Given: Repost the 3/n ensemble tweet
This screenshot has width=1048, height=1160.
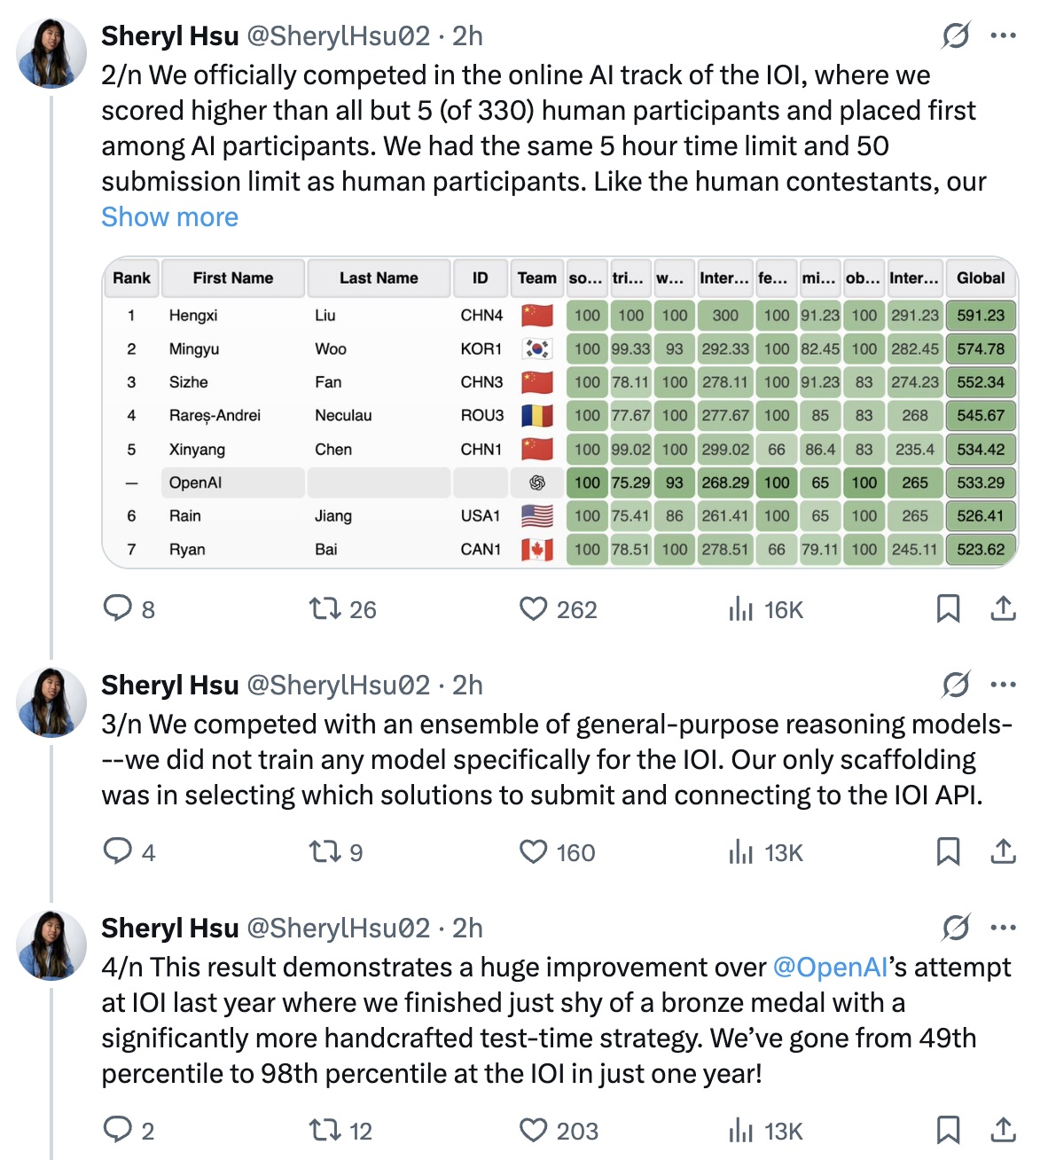Looking at the screenshot, I should click(x=325, y=851).
